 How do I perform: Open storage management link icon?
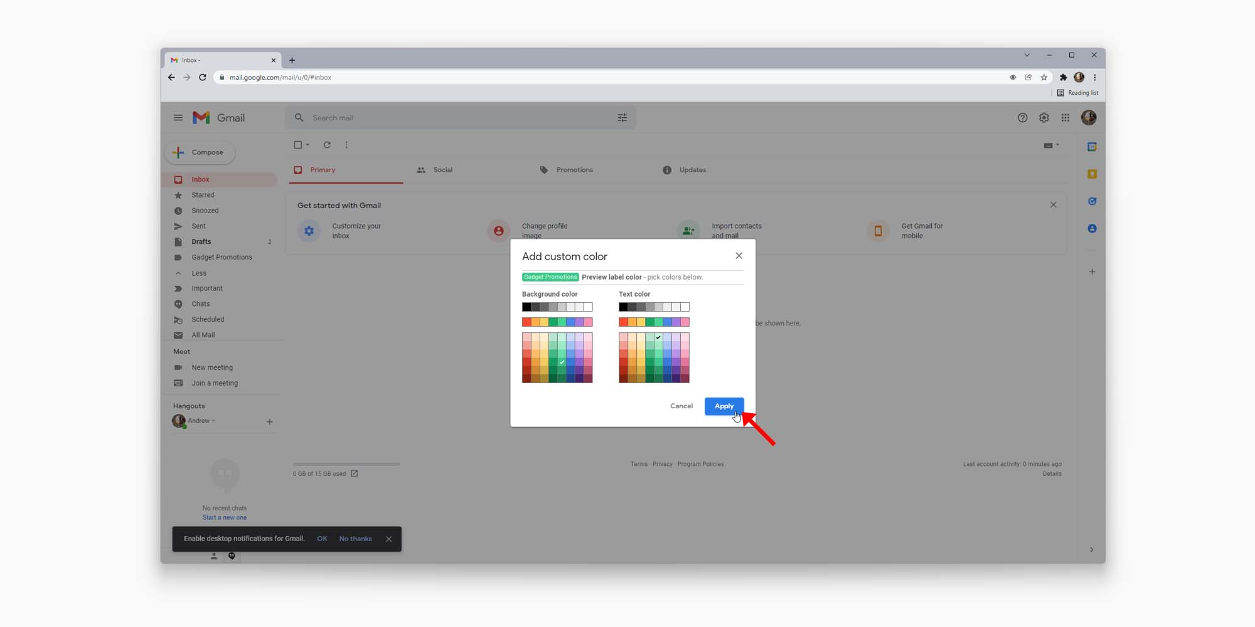pos(355,473)
